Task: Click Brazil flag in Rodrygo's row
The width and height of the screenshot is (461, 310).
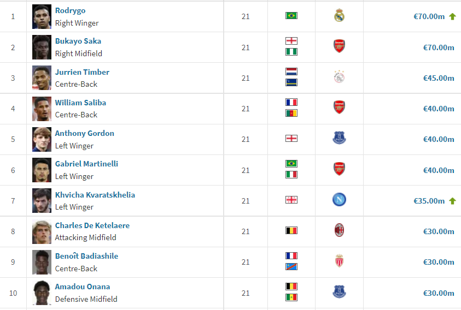Action: (x=291, y=15)
